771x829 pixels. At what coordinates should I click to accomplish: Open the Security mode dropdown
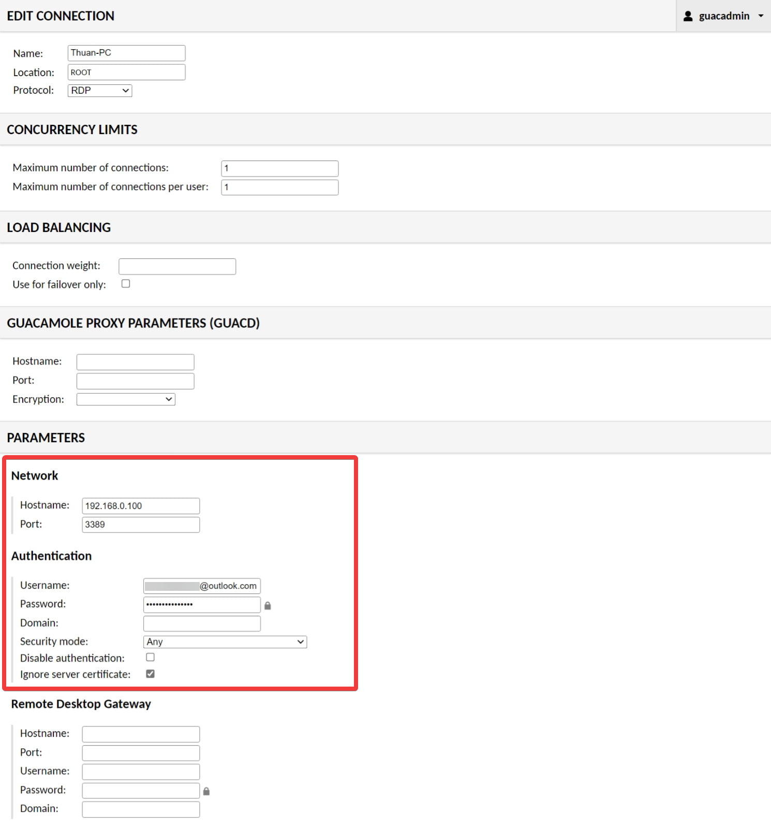(225, 642)
